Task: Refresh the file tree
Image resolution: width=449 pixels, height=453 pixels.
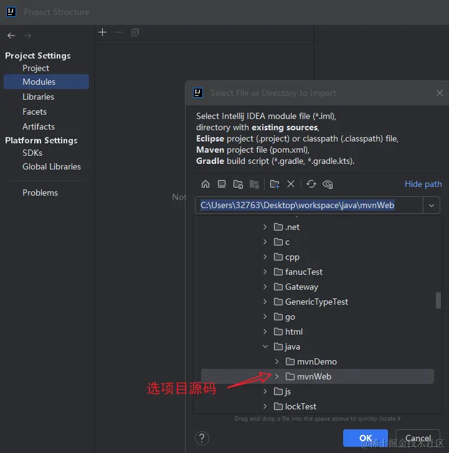Action: (311, 184)
